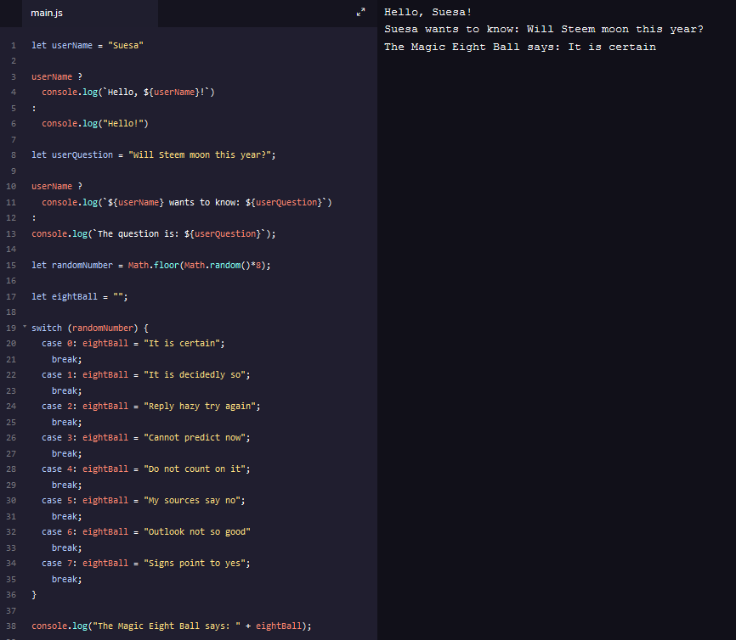The image size is (736, 640).
Task: Click the colon on line 5
Action: [34, 109]
